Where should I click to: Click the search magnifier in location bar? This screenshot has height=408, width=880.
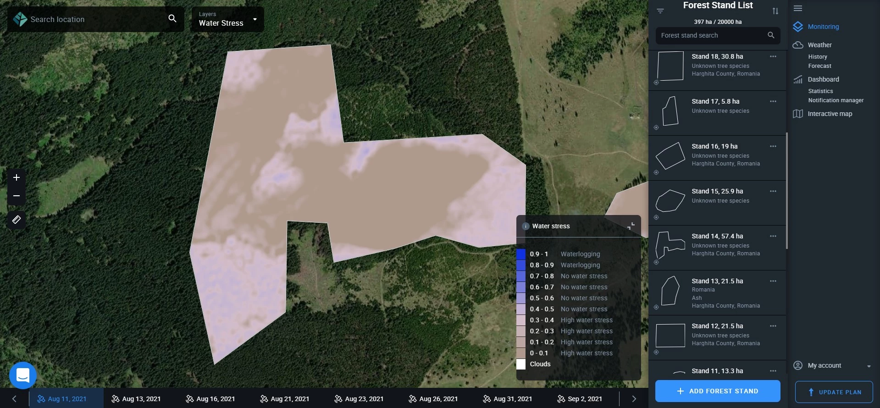pos(172,18)
